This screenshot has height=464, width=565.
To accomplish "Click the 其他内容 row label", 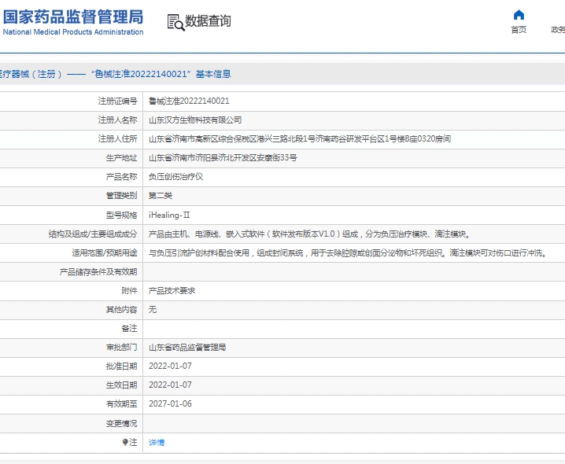I will pos(121,309).
